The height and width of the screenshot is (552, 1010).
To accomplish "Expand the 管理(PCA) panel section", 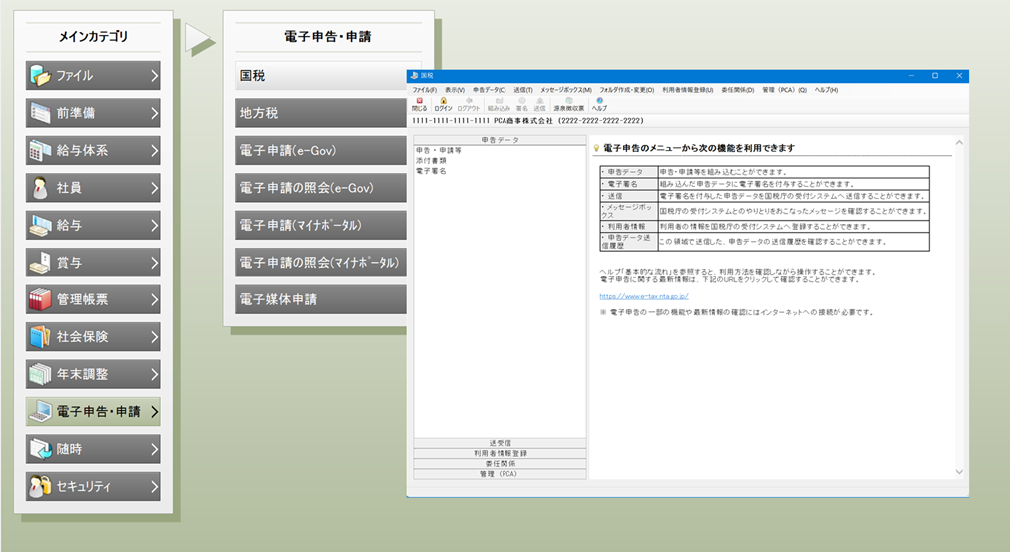I will click(x=500, y=474).
